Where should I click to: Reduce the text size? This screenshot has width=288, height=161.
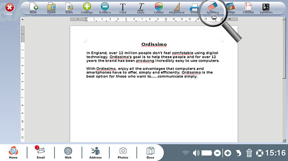[105, 8]
